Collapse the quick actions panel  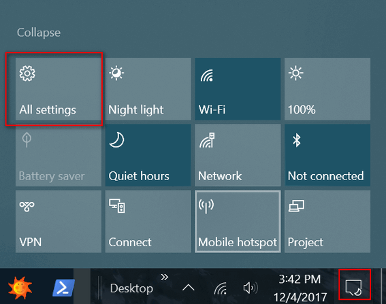pyautogui.click(x=39, y=33)
